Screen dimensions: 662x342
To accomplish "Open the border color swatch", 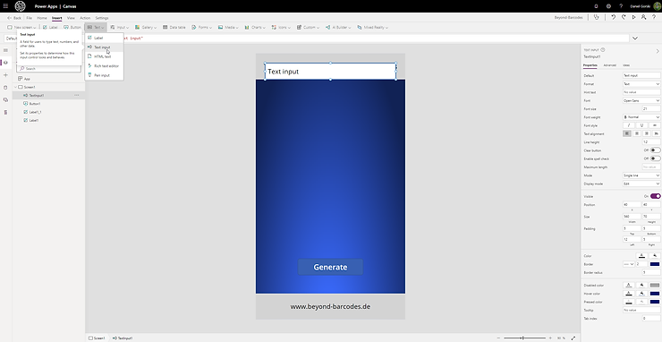I will (x=655, y=264).
